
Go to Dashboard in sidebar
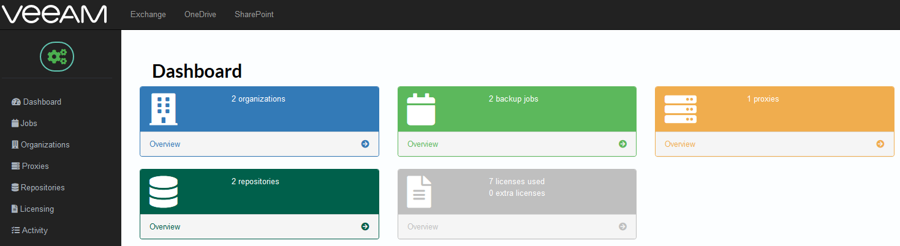37,102
